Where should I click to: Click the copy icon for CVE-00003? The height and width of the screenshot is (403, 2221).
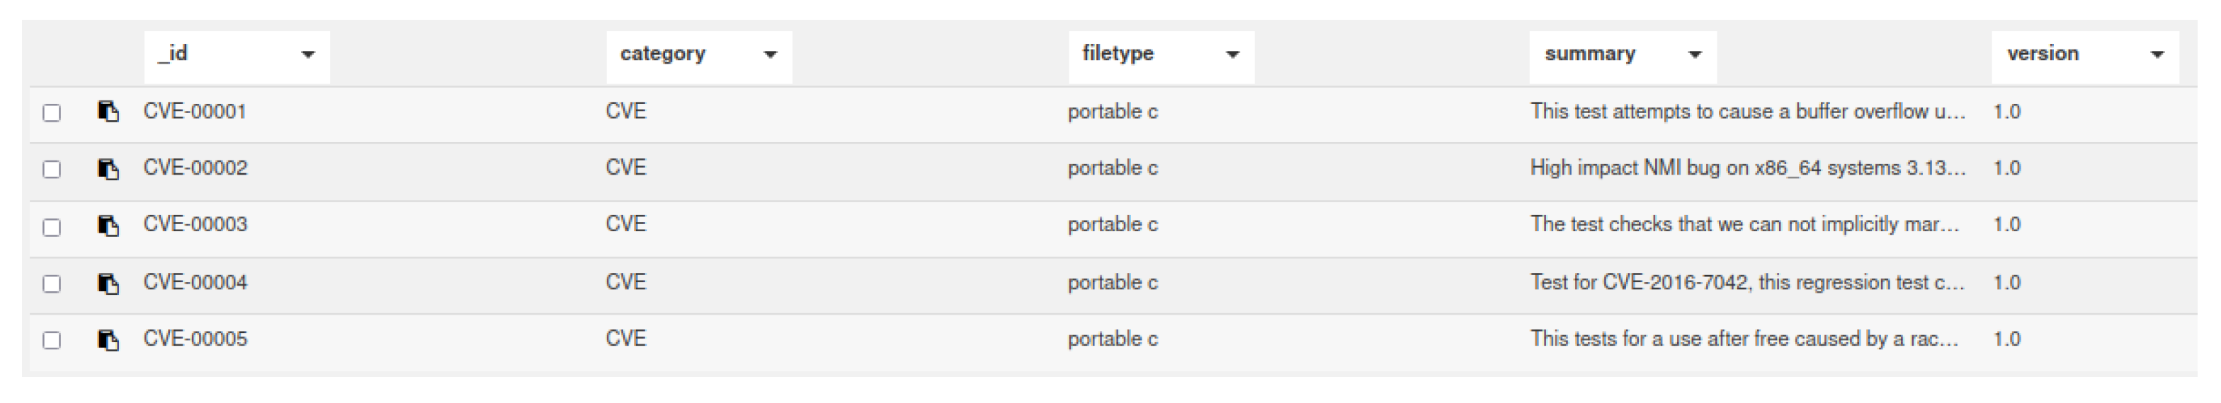coord(108,226)
